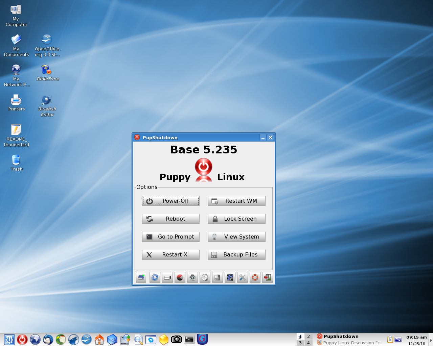Click the red and black pie-chart icon
Viewport: 433px width, 346px height.
click(x=180, y=277)
